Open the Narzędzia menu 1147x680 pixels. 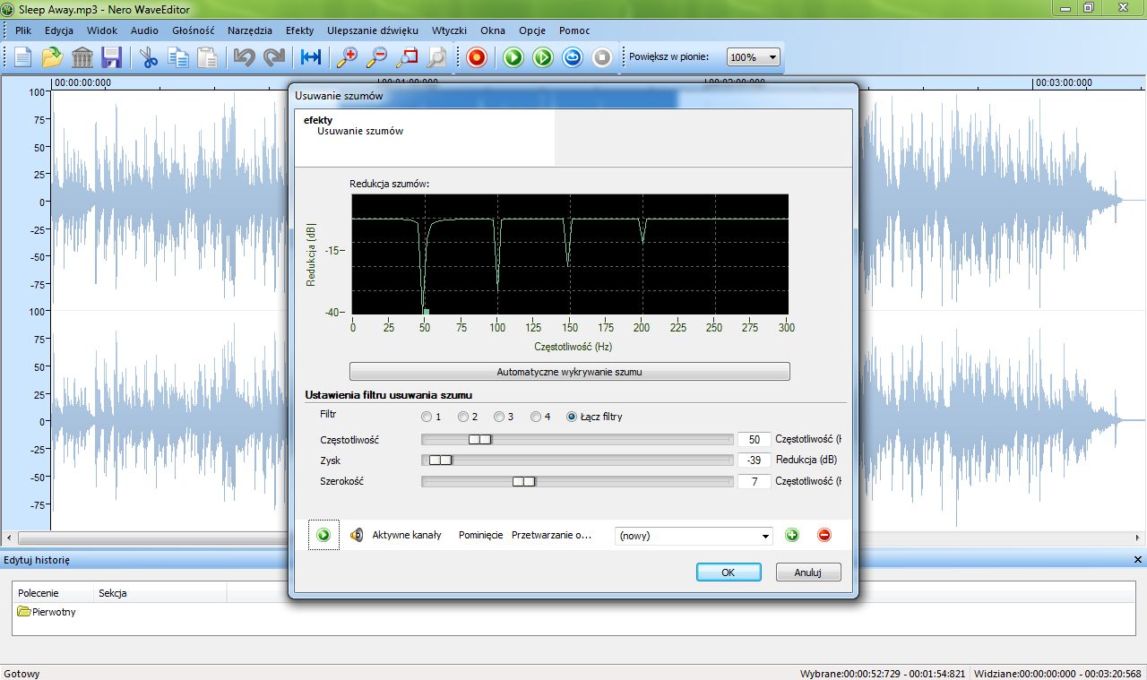click(250, 30)
